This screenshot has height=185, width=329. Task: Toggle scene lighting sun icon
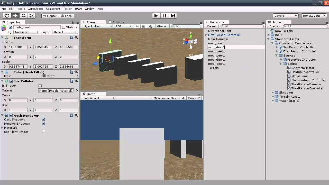(x=137, y=26)
